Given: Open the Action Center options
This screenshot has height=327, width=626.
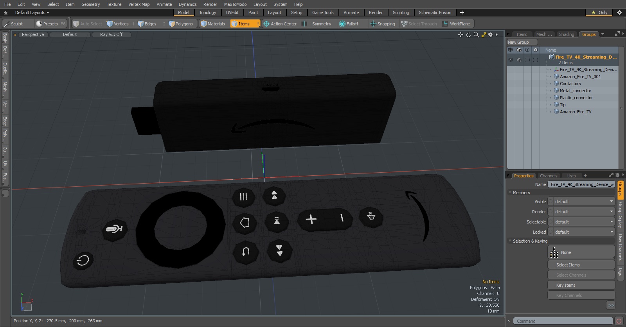Looking at the screenshot, I should [x=280, y=24].
